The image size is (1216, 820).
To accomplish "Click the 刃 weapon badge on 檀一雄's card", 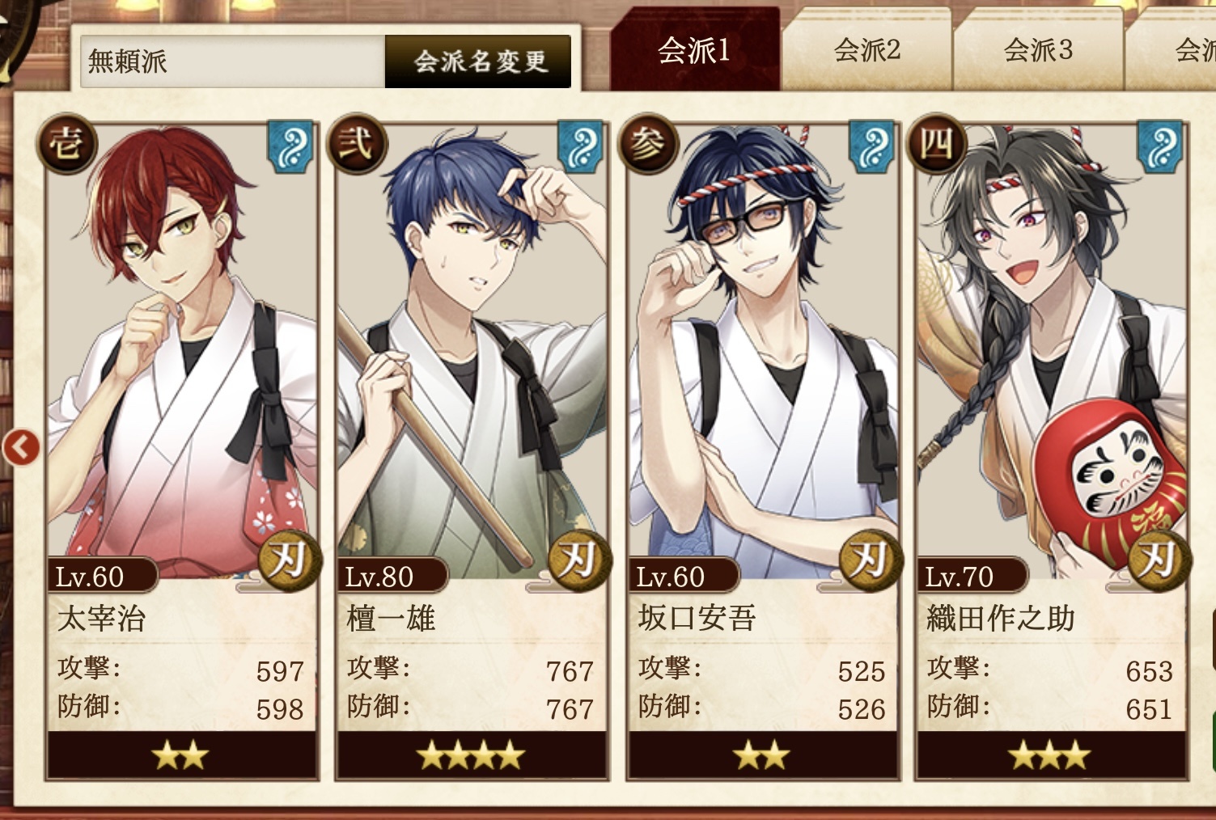I will point(579,560).
